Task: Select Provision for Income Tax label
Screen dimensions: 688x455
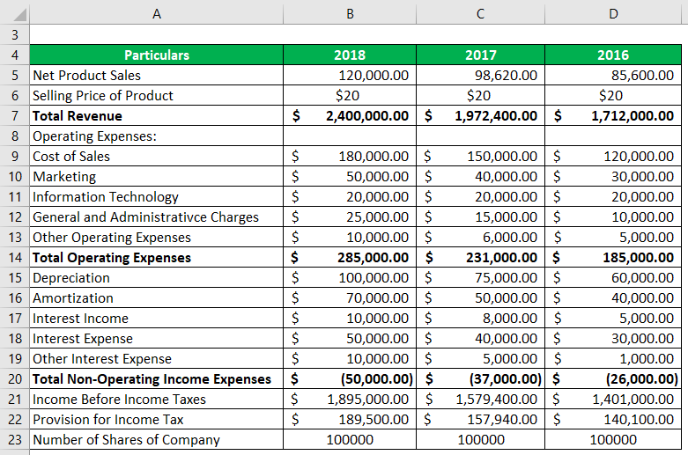Action: click(156, 420)
